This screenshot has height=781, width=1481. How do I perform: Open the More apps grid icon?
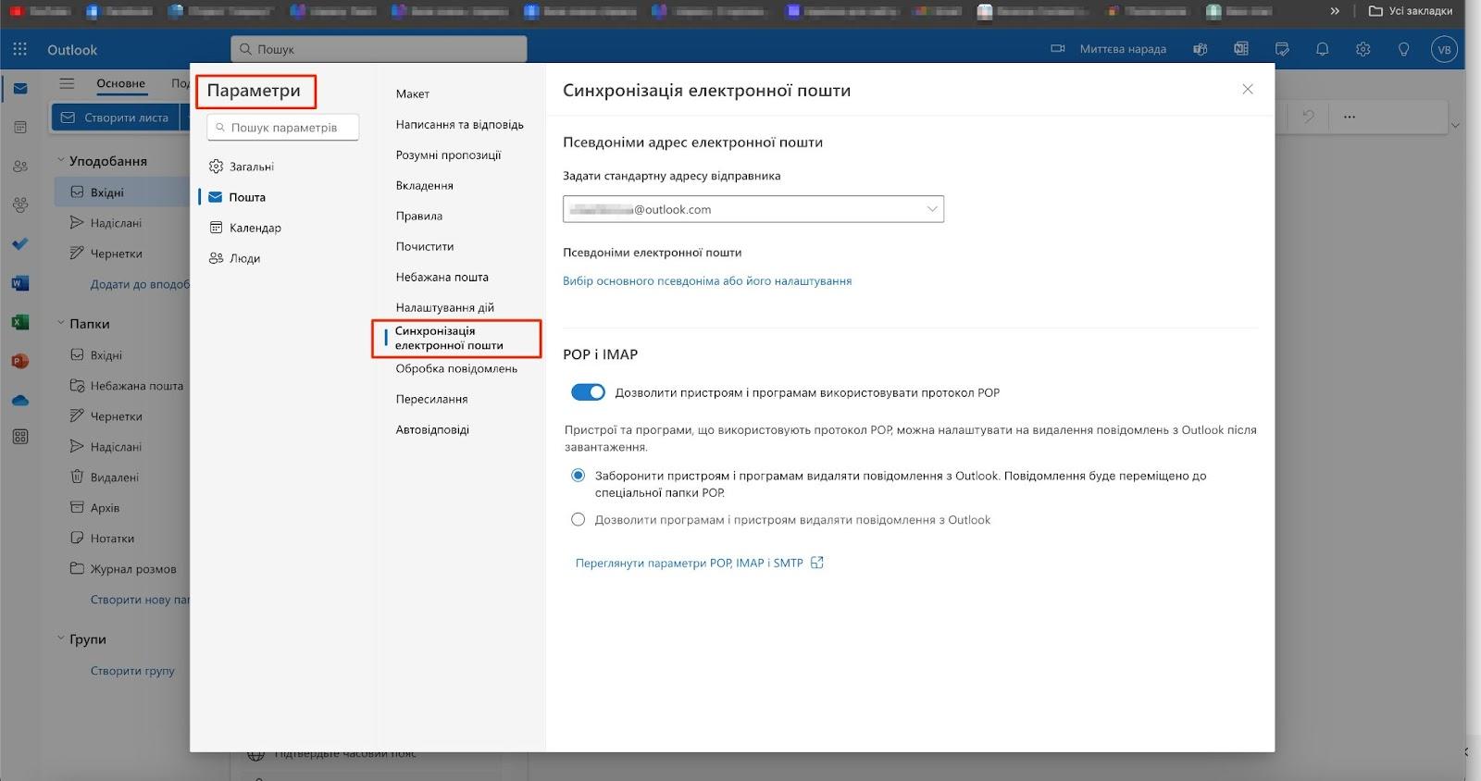click(x=20, y=437)
